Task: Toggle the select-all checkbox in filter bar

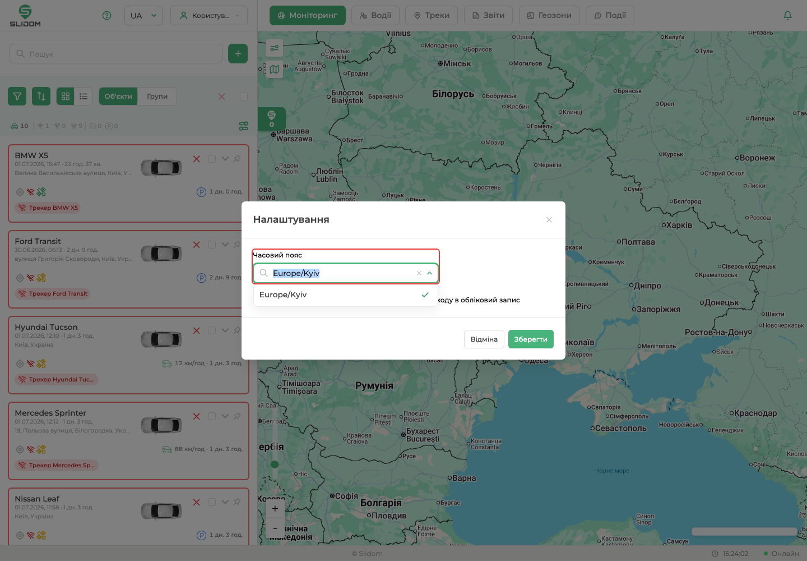Action: click(x=244, y=96)
